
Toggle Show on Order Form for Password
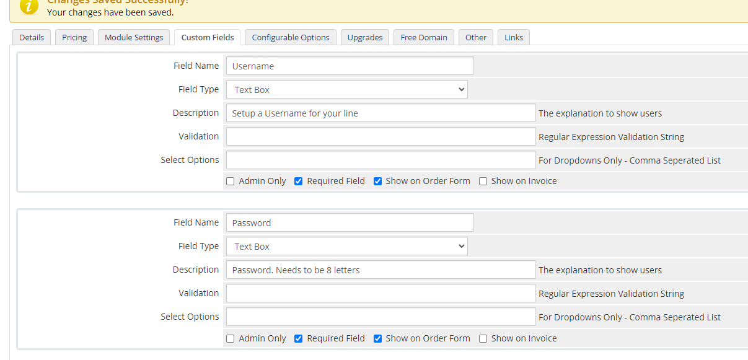pos(377,339)
